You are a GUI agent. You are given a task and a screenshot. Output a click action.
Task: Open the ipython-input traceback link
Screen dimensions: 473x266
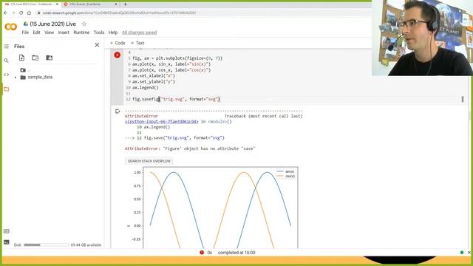point(162,121)
